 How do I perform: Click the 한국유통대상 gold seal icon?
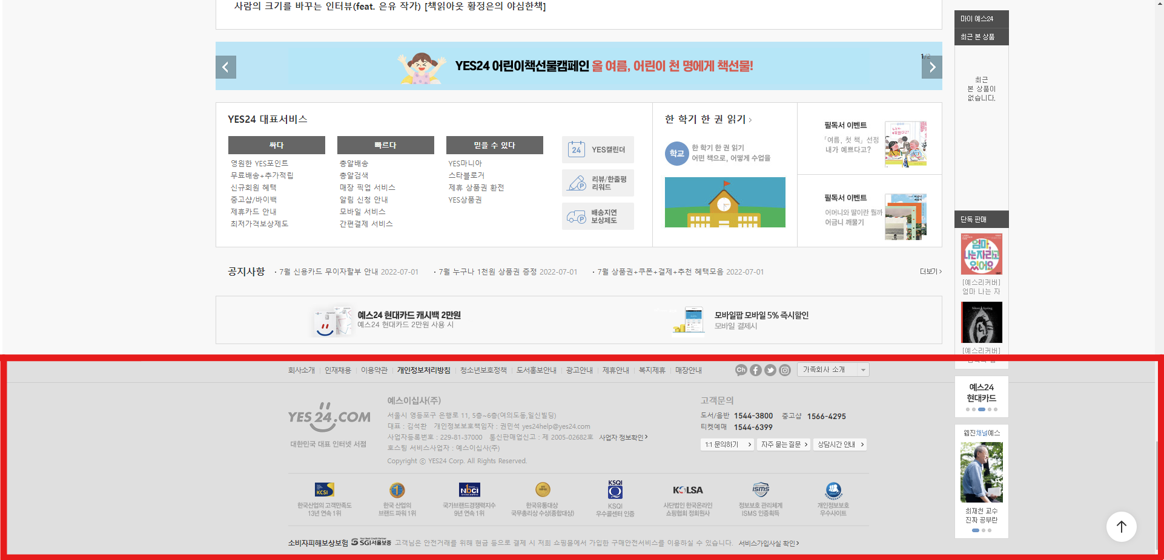click(543, 489)
